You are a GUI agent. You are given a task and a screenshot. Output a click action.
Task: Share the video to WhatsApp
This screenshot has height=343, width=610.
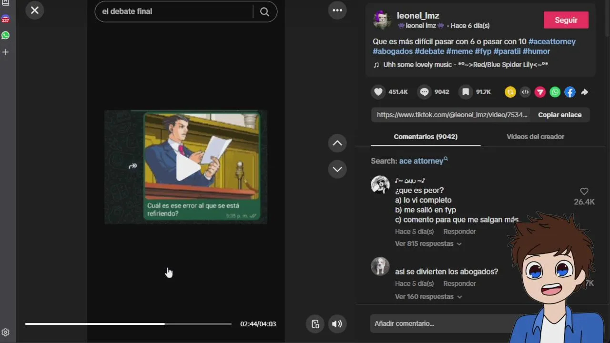(x=555, y=92)
